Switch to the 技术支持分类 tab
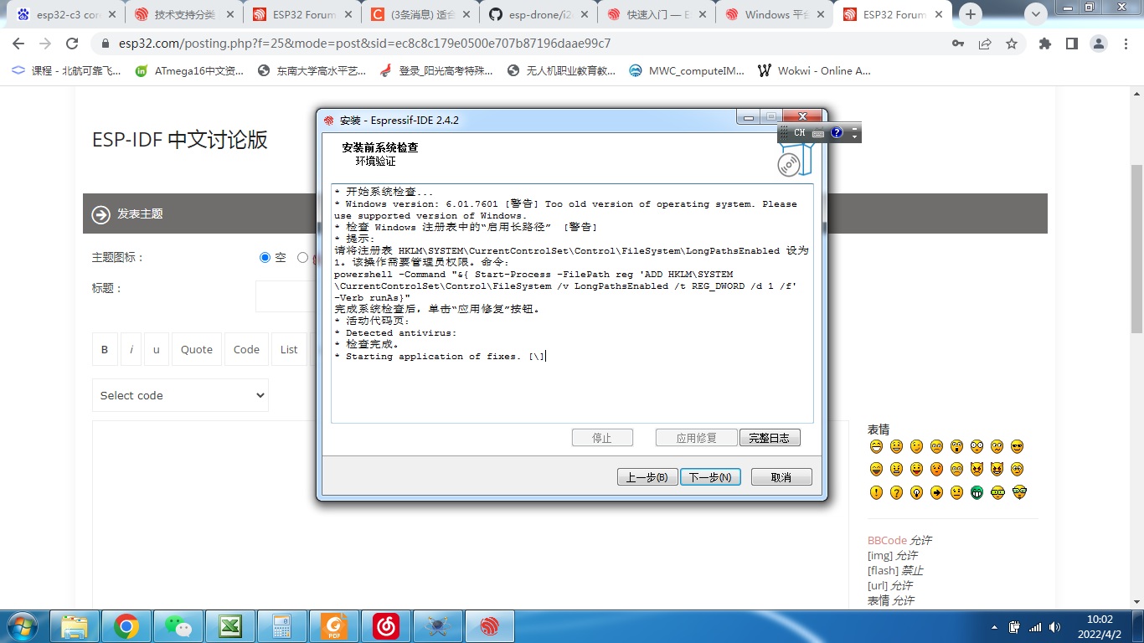1144x643 pixels. click(x=184, y=14)
